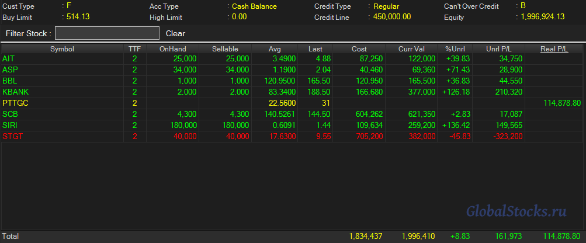Click the Curr Val column header

(x=411, y=49)
